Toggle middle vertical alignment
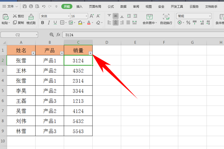The width and height of the screenshot is (224, 149). (x=116, y=16)
